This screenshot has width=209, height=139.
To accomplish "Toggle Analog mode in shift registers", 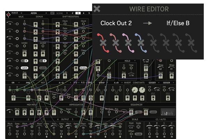I will click(83, 68).
